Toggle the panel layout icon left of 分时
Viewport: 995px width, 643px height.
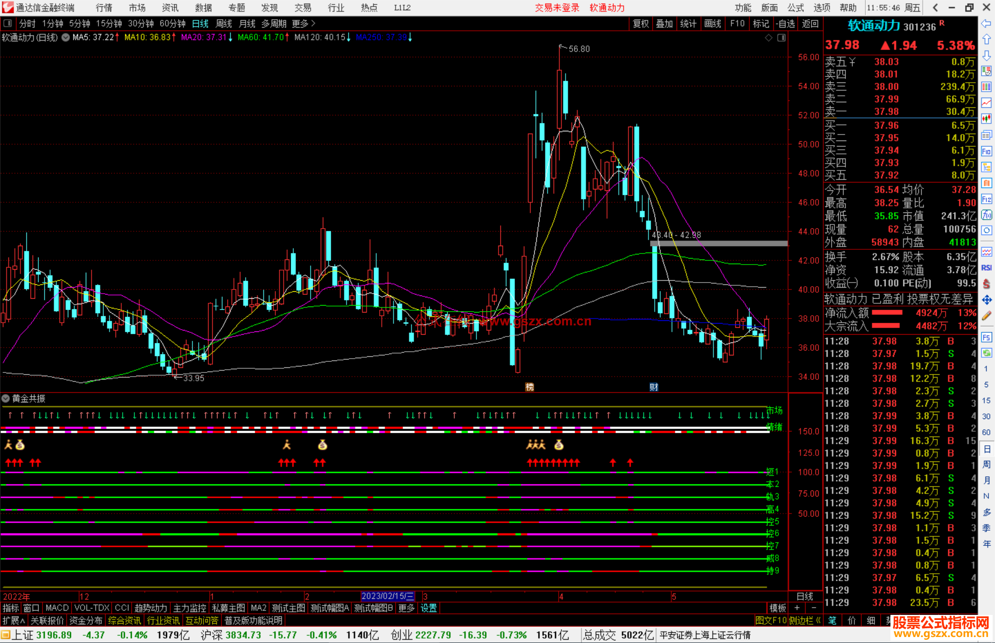click(x=7, y=23)
